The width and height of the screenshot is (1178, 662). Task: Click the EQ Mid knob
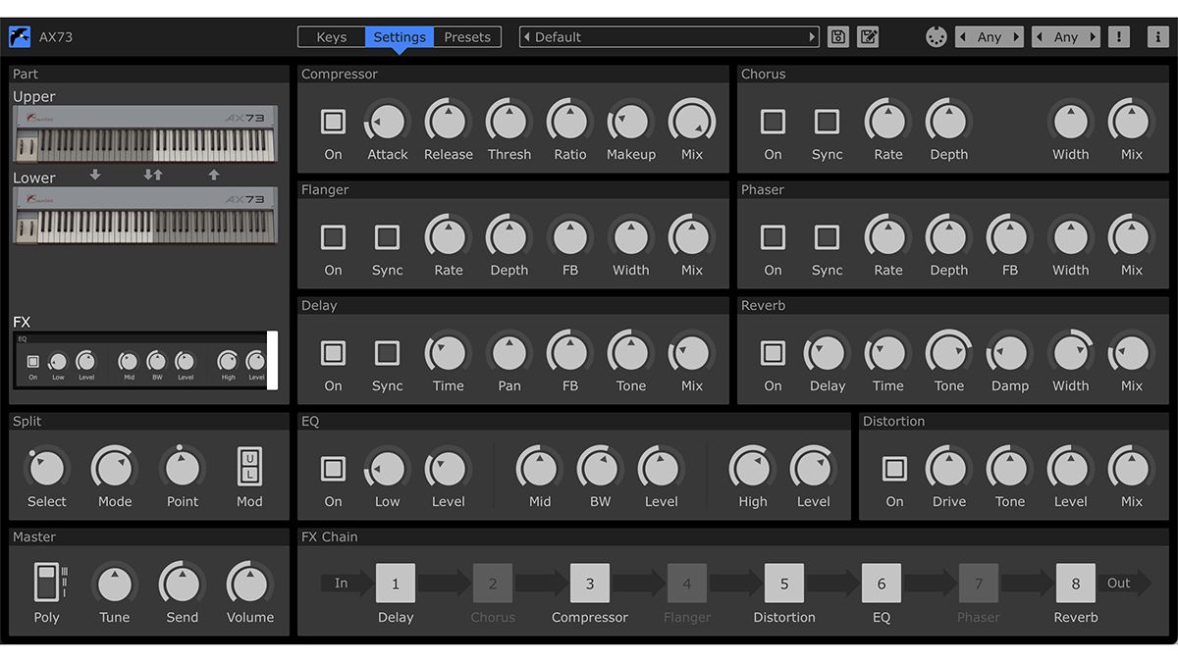coord(540,469)
